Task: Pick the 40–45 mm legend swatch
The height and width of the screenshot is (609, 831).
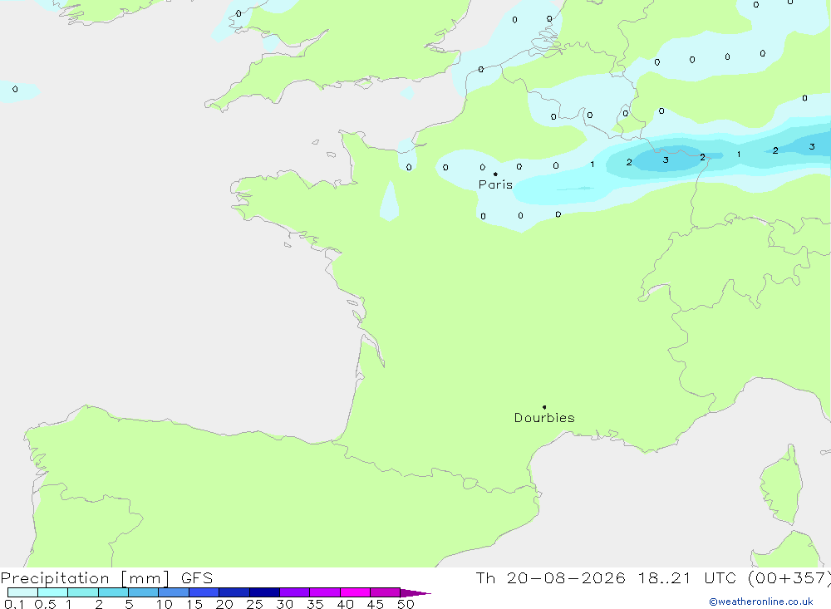Action: click(x=355, y=592)
